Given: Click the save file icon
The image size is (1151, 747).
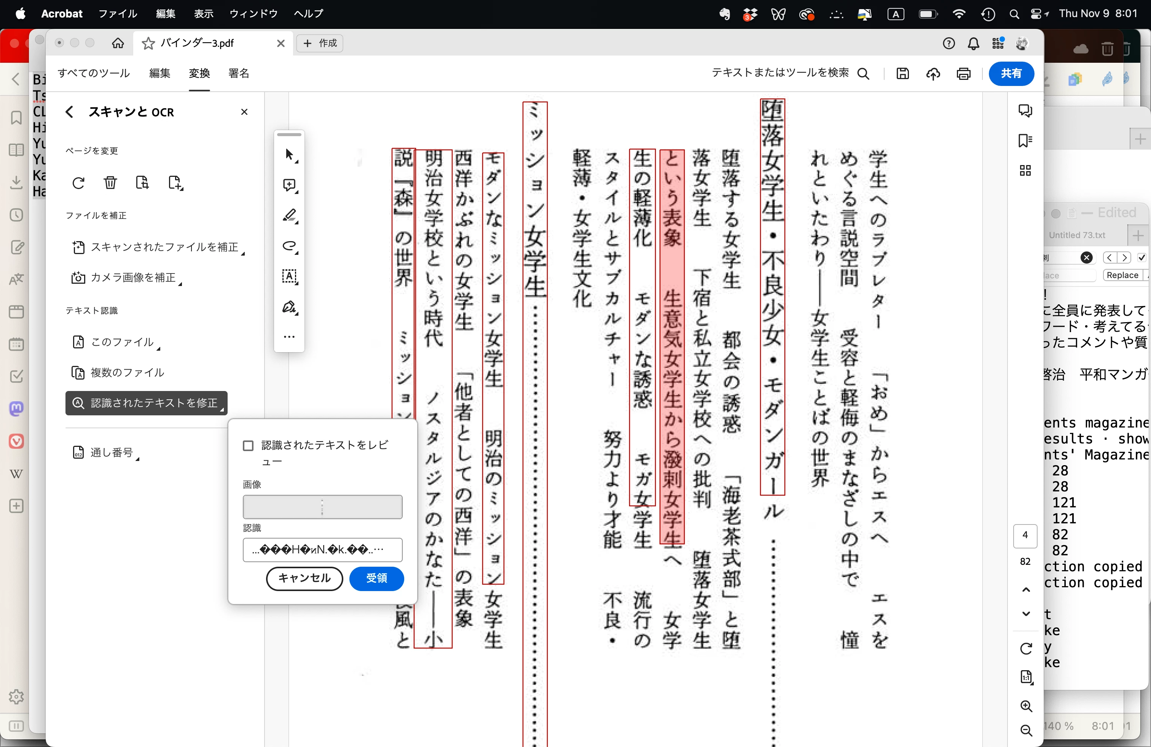Looking at the screenshot, I should (902, 74).
